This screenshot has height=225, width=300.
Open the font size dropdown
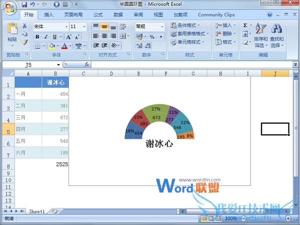click(84, 27)
